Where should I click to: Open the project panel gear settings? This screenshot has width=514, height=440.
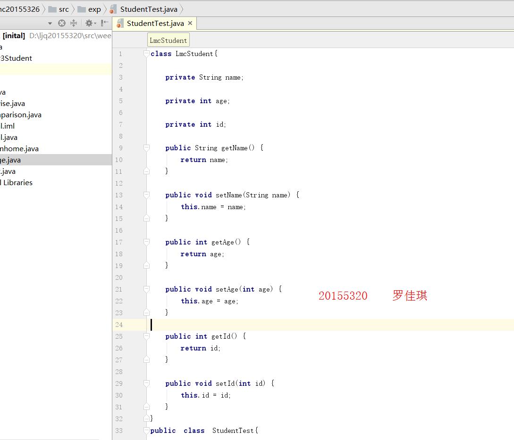(x=91, y=23)
